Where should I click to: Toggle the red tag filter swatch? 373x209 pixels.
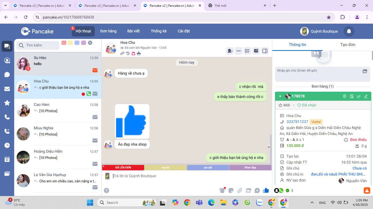(64, 43)
